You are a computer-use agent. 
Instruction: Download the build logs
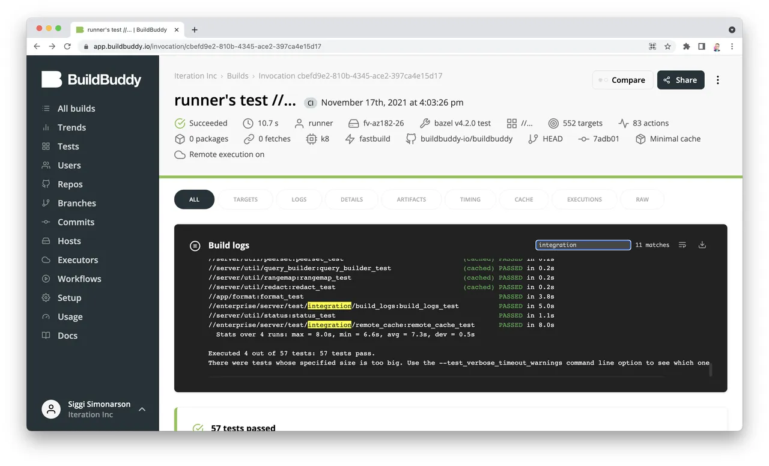tap(702, 245)
